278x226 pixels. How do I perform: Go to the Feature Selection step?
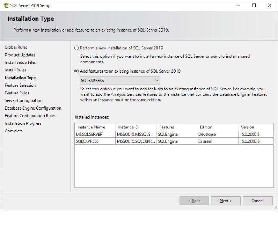pos(20,85)
